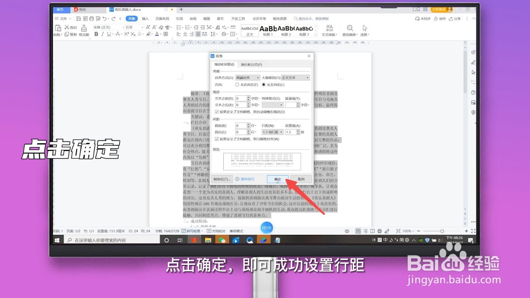Uncheck 则自动调整右缩进(D) checkbox
This screenshot has width=530, height=298.
pos(216,112)
